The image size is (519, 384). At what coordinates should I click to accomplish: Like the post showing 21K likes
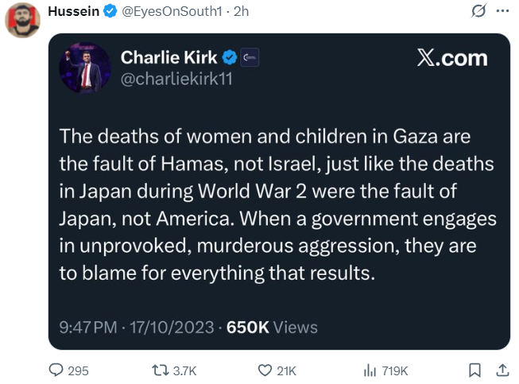click(x=265, y=370)
